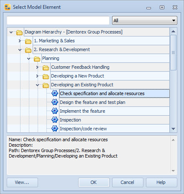
Task: Click the Inspection/code review process icon
Action: click(55, 129)
